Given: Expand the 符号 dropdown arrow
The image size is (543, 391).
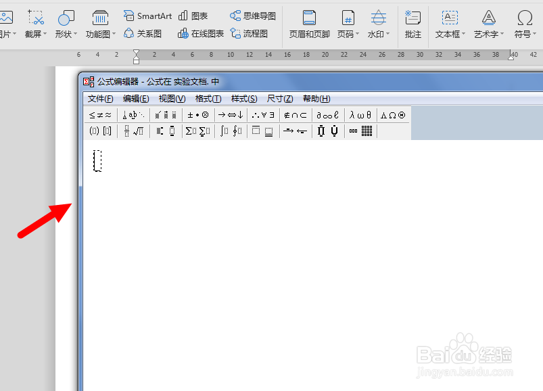Looking at the screenshot, I should pos(535,34).
